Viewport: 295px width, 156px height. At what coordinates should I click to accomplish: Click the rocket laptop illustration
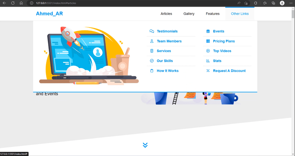pos(89,56)
